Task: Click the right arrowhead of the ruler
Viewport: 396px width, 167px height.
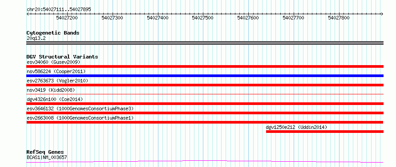Action: 382,14
